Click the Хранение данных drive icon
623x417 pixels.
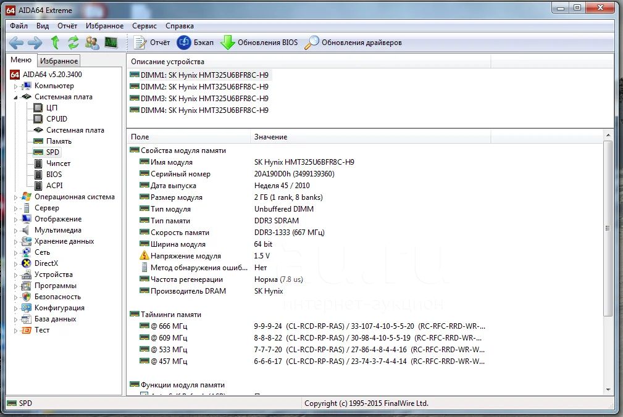pyautogui.click(x=27, y=241)
